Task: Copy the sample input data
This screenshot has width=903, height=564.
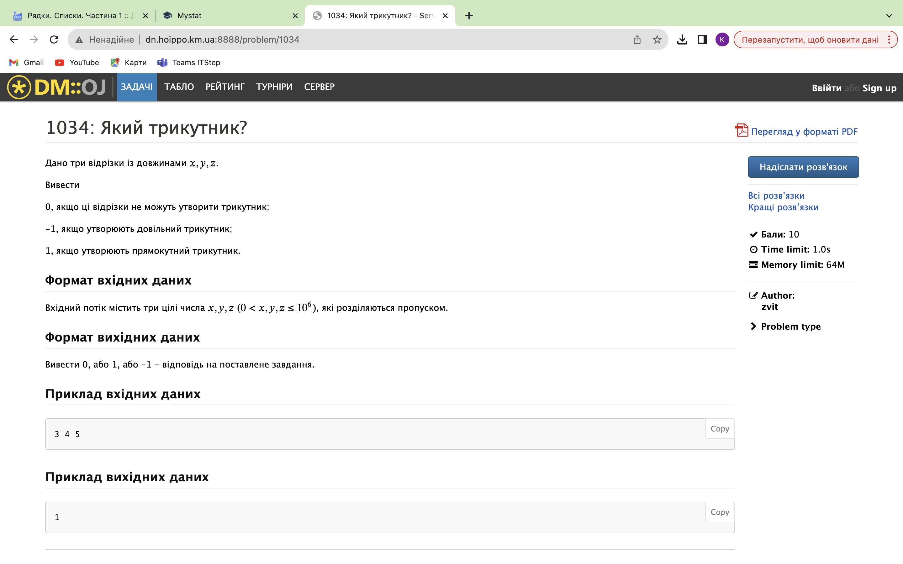Action: (x=719, y=429)
